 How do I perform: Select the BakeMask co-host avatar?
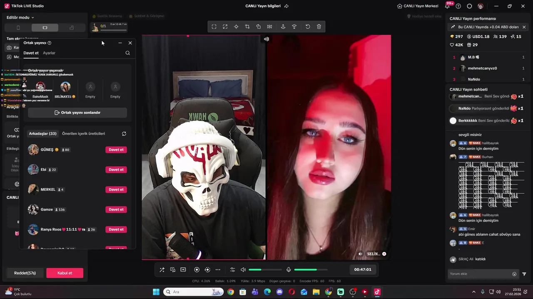[40, 86]
